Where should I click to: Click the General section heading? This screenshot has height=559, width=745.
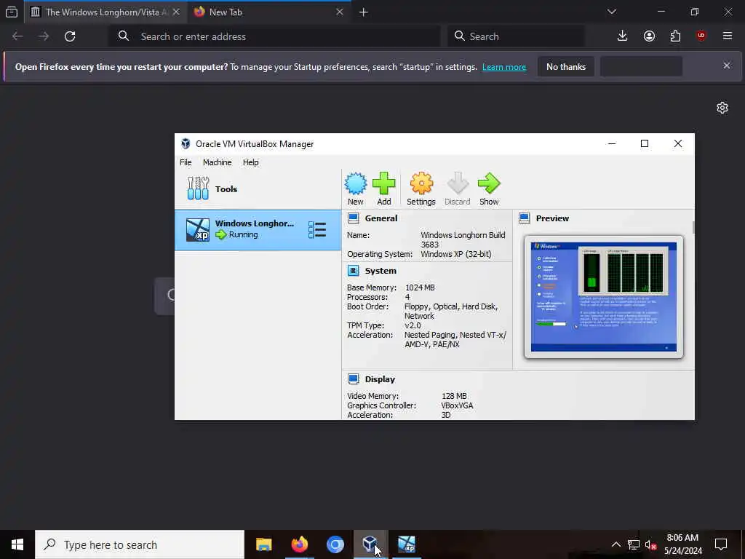[x=381, y=218]
